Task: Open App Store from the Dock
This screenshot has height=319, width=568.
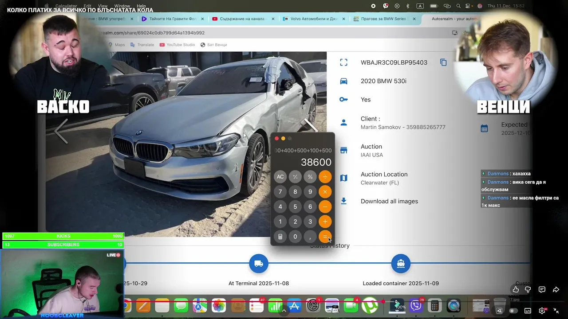Action: 294,306
